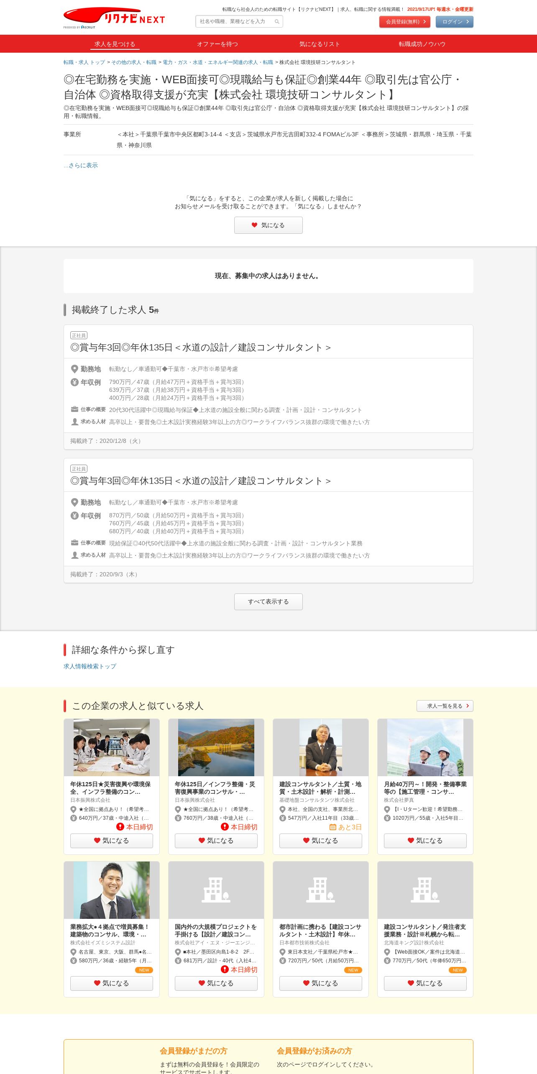Click 気になる on the 760万円／38歳 card

(216, 841)
